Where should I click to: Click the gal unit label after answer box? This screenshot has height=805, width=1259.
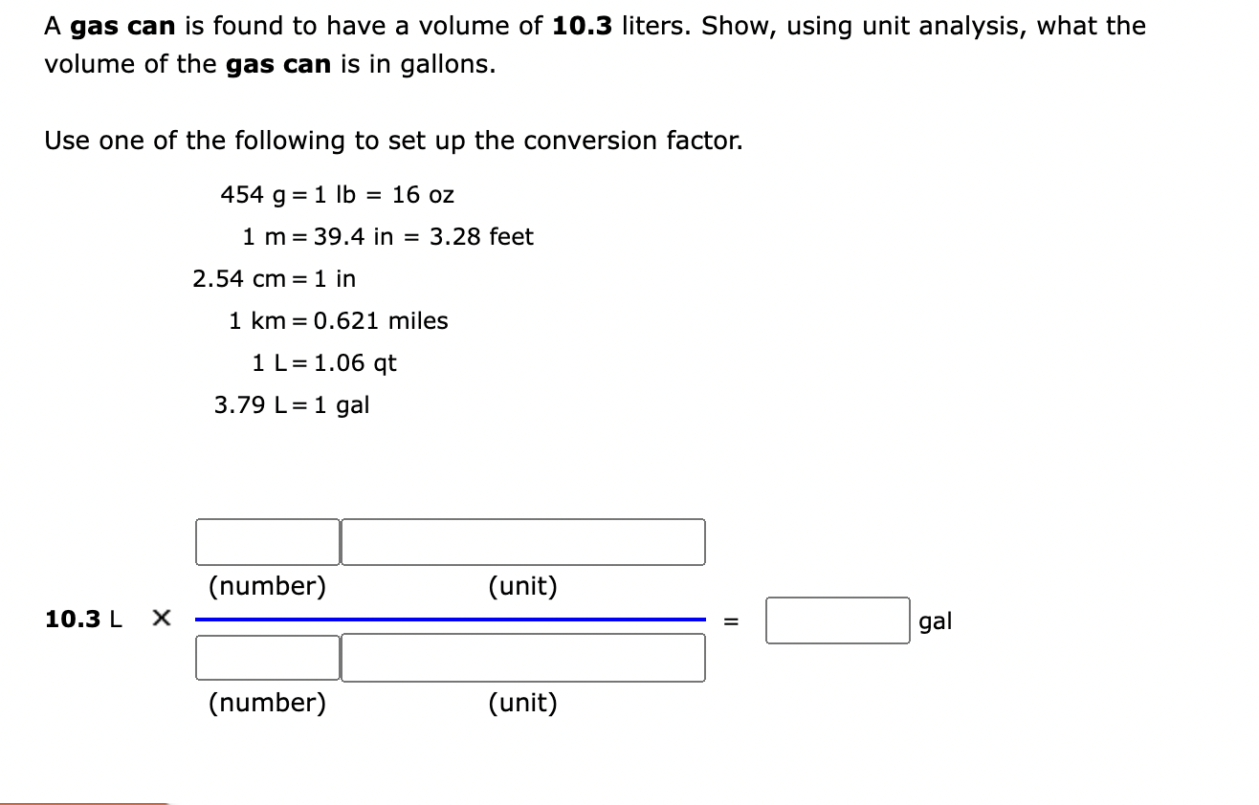[x=938, y=621]
